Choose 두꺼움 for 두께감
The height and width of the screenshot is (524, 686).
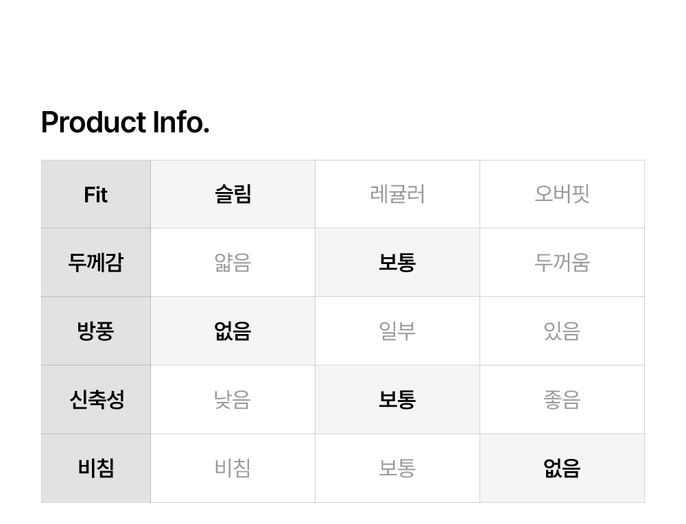click(562, 263)
